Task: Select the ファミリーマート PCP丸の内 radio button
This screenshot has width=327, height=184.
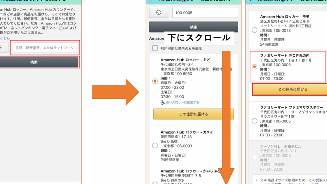Action: click(x=255, y=67)
